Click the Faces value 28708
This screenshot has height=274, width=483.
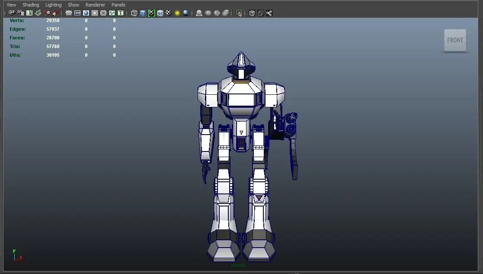pos(53,38)
